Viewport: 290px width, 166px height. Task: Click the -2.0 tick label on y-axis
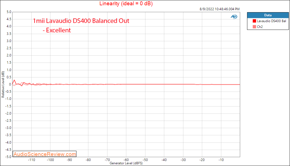point(8,113)
